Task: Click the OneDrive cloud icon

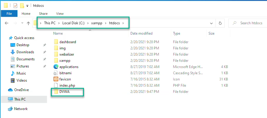Action: [10, 90]
